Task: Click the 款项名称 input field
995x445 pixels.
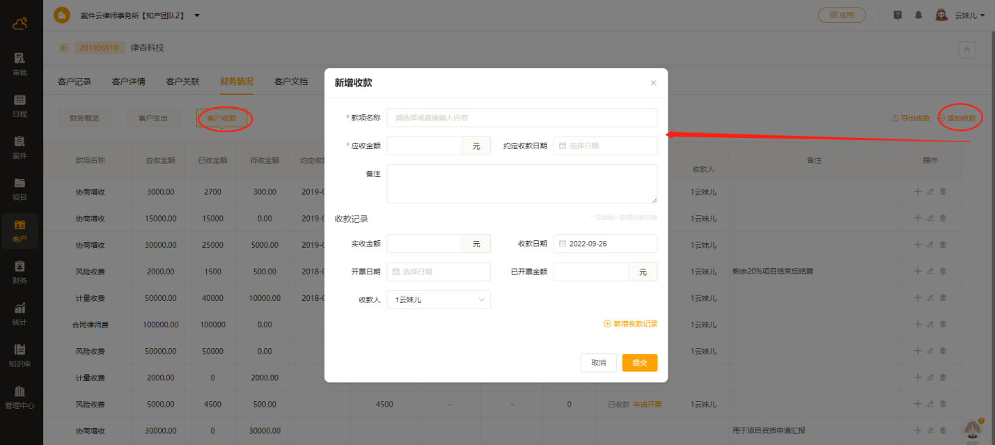Action: (x=522, y=118)
